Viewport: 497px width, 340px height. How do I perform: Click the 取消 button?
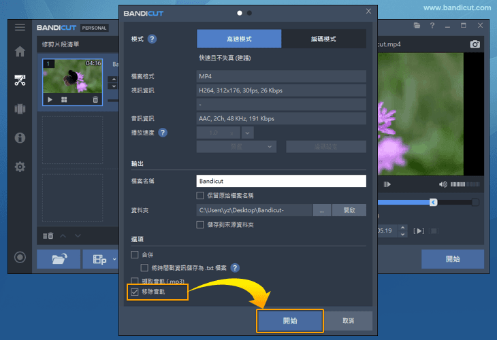pos(348,321)
